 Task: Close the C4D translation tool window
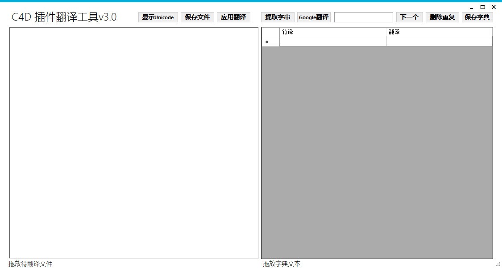pos(494,7)
